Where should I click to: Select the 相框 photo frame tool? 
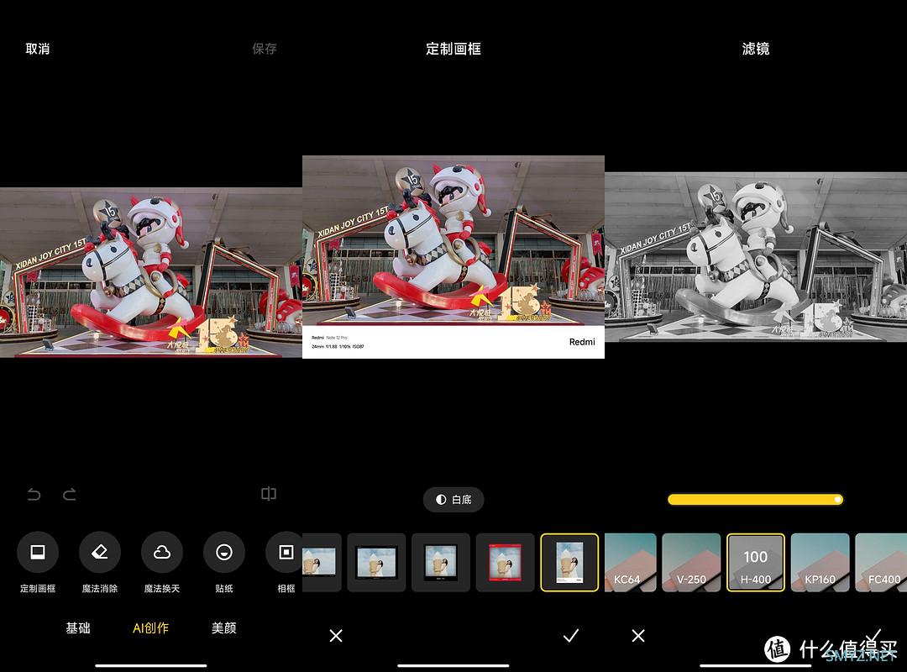tap(285, 553)
